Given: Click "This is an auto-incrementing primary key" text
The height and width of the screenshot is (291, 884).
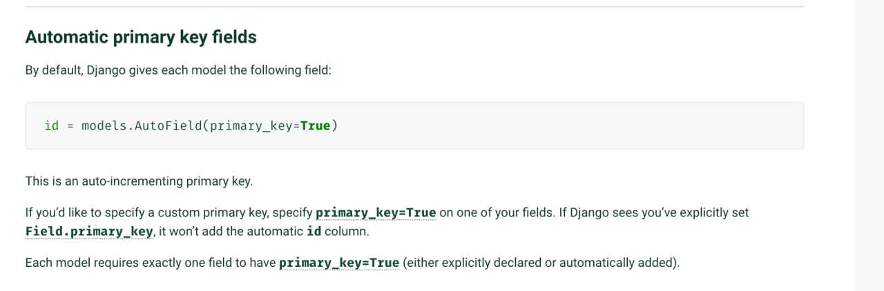Looking at the screenshot, I should point(139,181).
